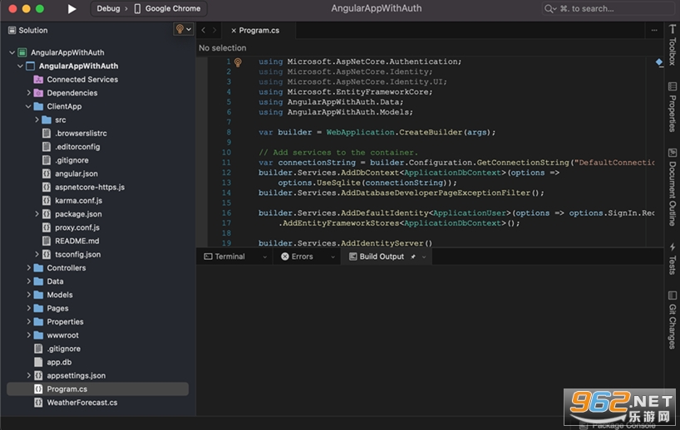This screenshot has width=680, height=430.
Task: Open the editor more options ellipsis
Action: click(654, 31)
